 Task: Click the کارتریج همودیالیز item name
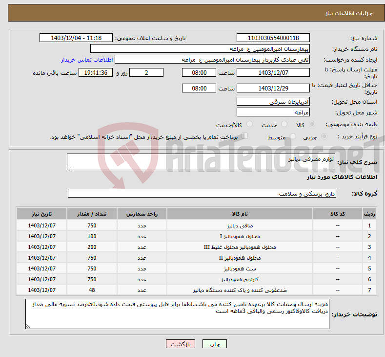click(240, 280)
